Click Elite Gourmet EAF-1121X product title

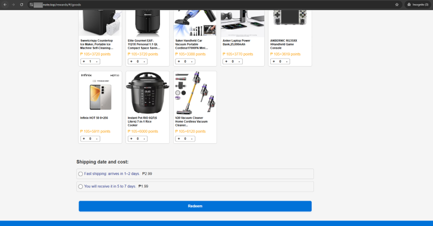144,44
